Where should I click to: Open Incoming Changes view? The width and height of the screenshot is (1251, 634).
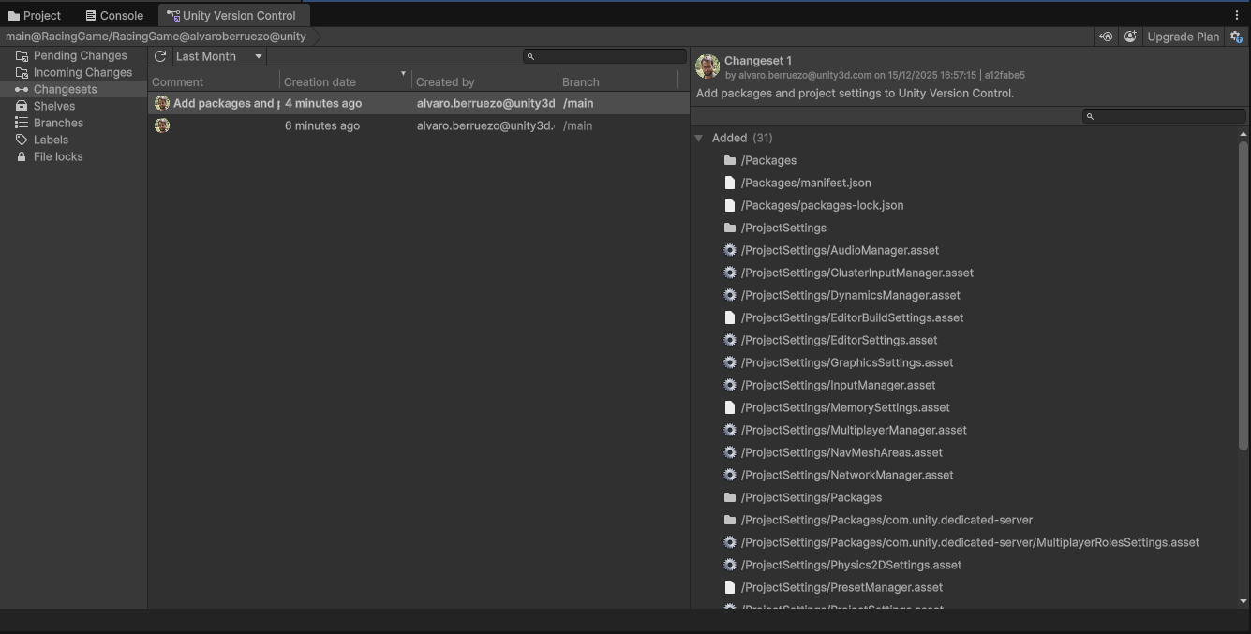pyautogui.click(x=82, y=72)
